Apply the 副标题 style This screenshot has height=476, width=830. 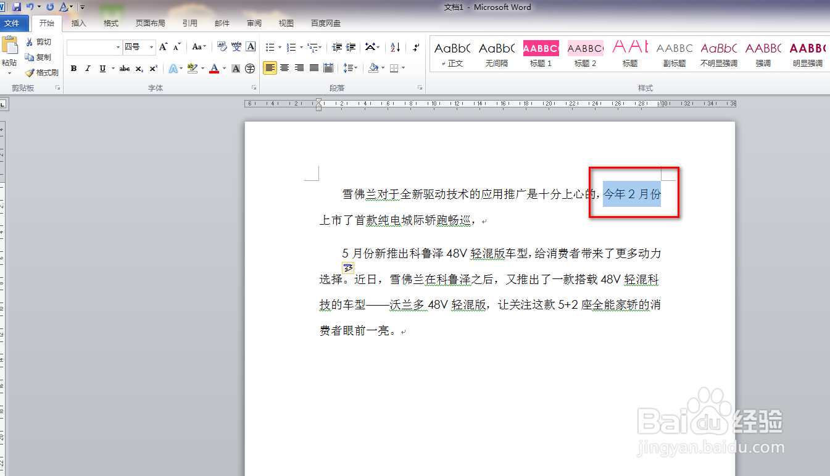click(x=674, y=54)
